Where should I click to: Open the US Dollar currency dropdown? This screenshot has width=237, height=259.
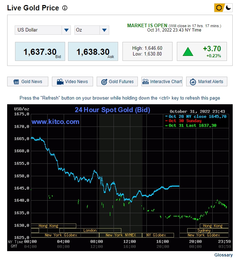pyautogui.click(x=43, y=30)
